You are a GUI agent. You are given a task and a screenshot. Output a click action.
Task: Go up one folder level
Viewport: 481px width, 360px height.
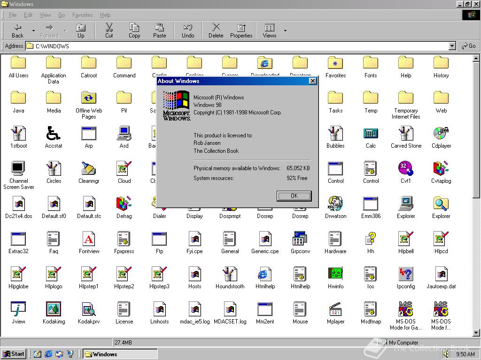click(81, 30)
